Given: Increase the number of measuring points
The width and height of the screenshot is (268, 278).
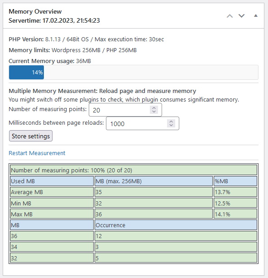Looking at the screenshot, I should [154, 108].
